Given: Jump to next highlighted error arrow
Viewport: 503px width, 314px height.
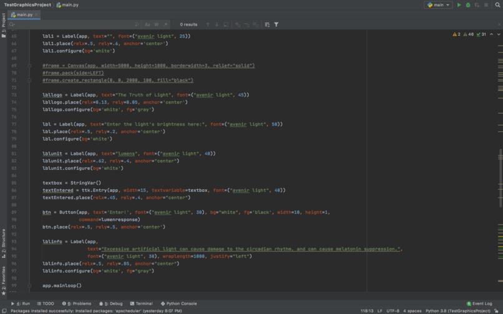Looking at the screenshot, I should tap(499, 34).
